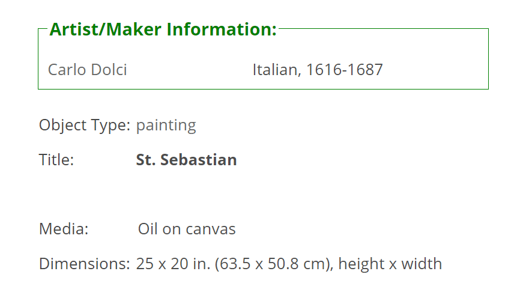Click the word 'Dolci' in the artist name
The height and width of the screenshot is (289, 517).
(x=109, y=70)
